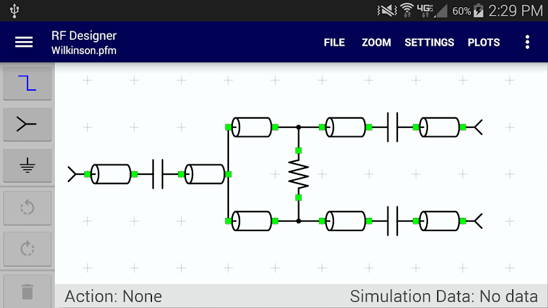548x308 pixels.
Task: Select the lower branch first transmission line
Action: click(x=252, y=221)
